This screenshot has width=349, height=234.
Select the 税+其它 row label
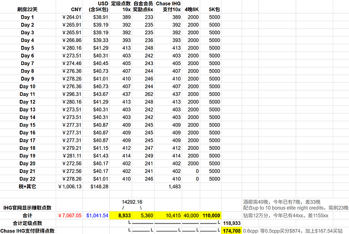coord(28,187)
